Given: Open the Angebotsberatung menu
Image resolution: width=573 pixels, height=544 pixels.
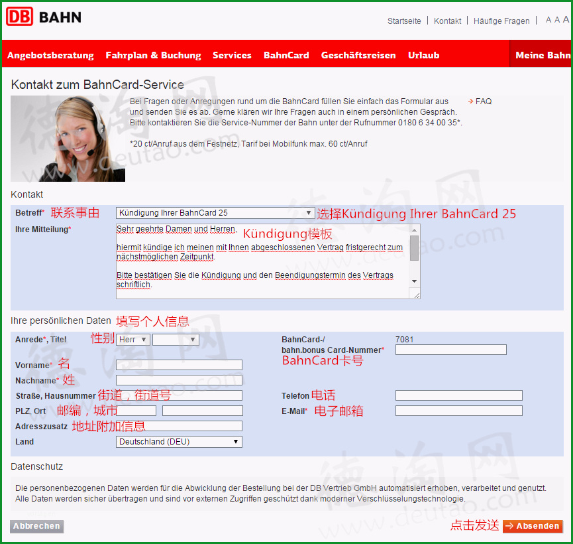Looking at the screenshot, I should [50, 55].
